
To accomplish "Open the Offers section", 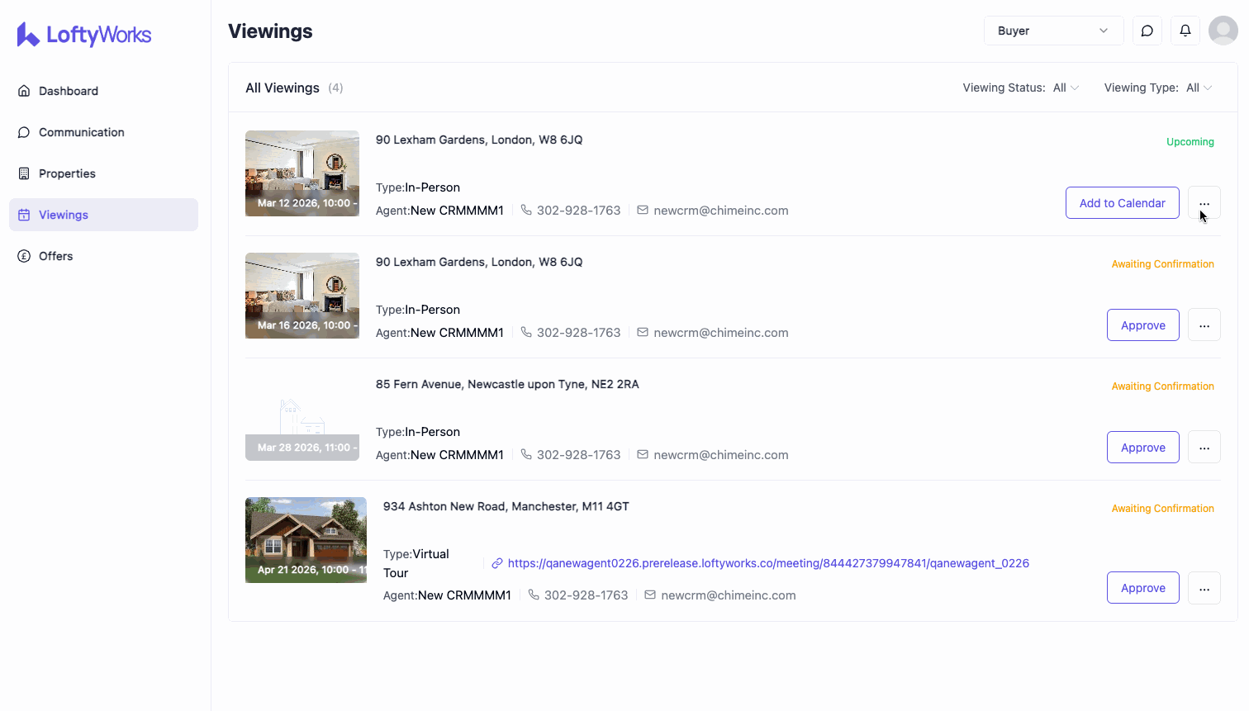I will 55,256.
